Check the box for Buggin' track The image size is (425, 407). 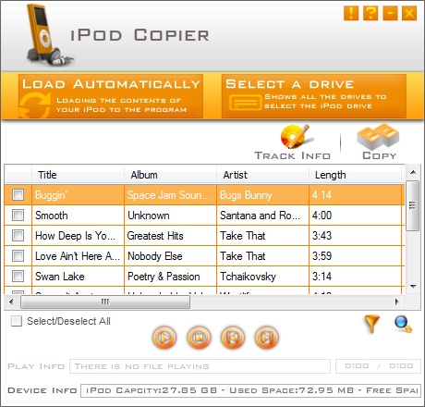pos(18,195)
